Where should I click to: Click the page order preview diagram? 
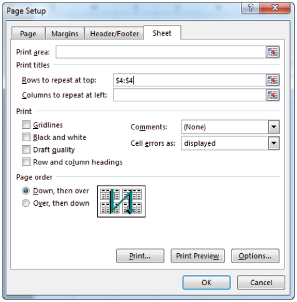(121, 201)
